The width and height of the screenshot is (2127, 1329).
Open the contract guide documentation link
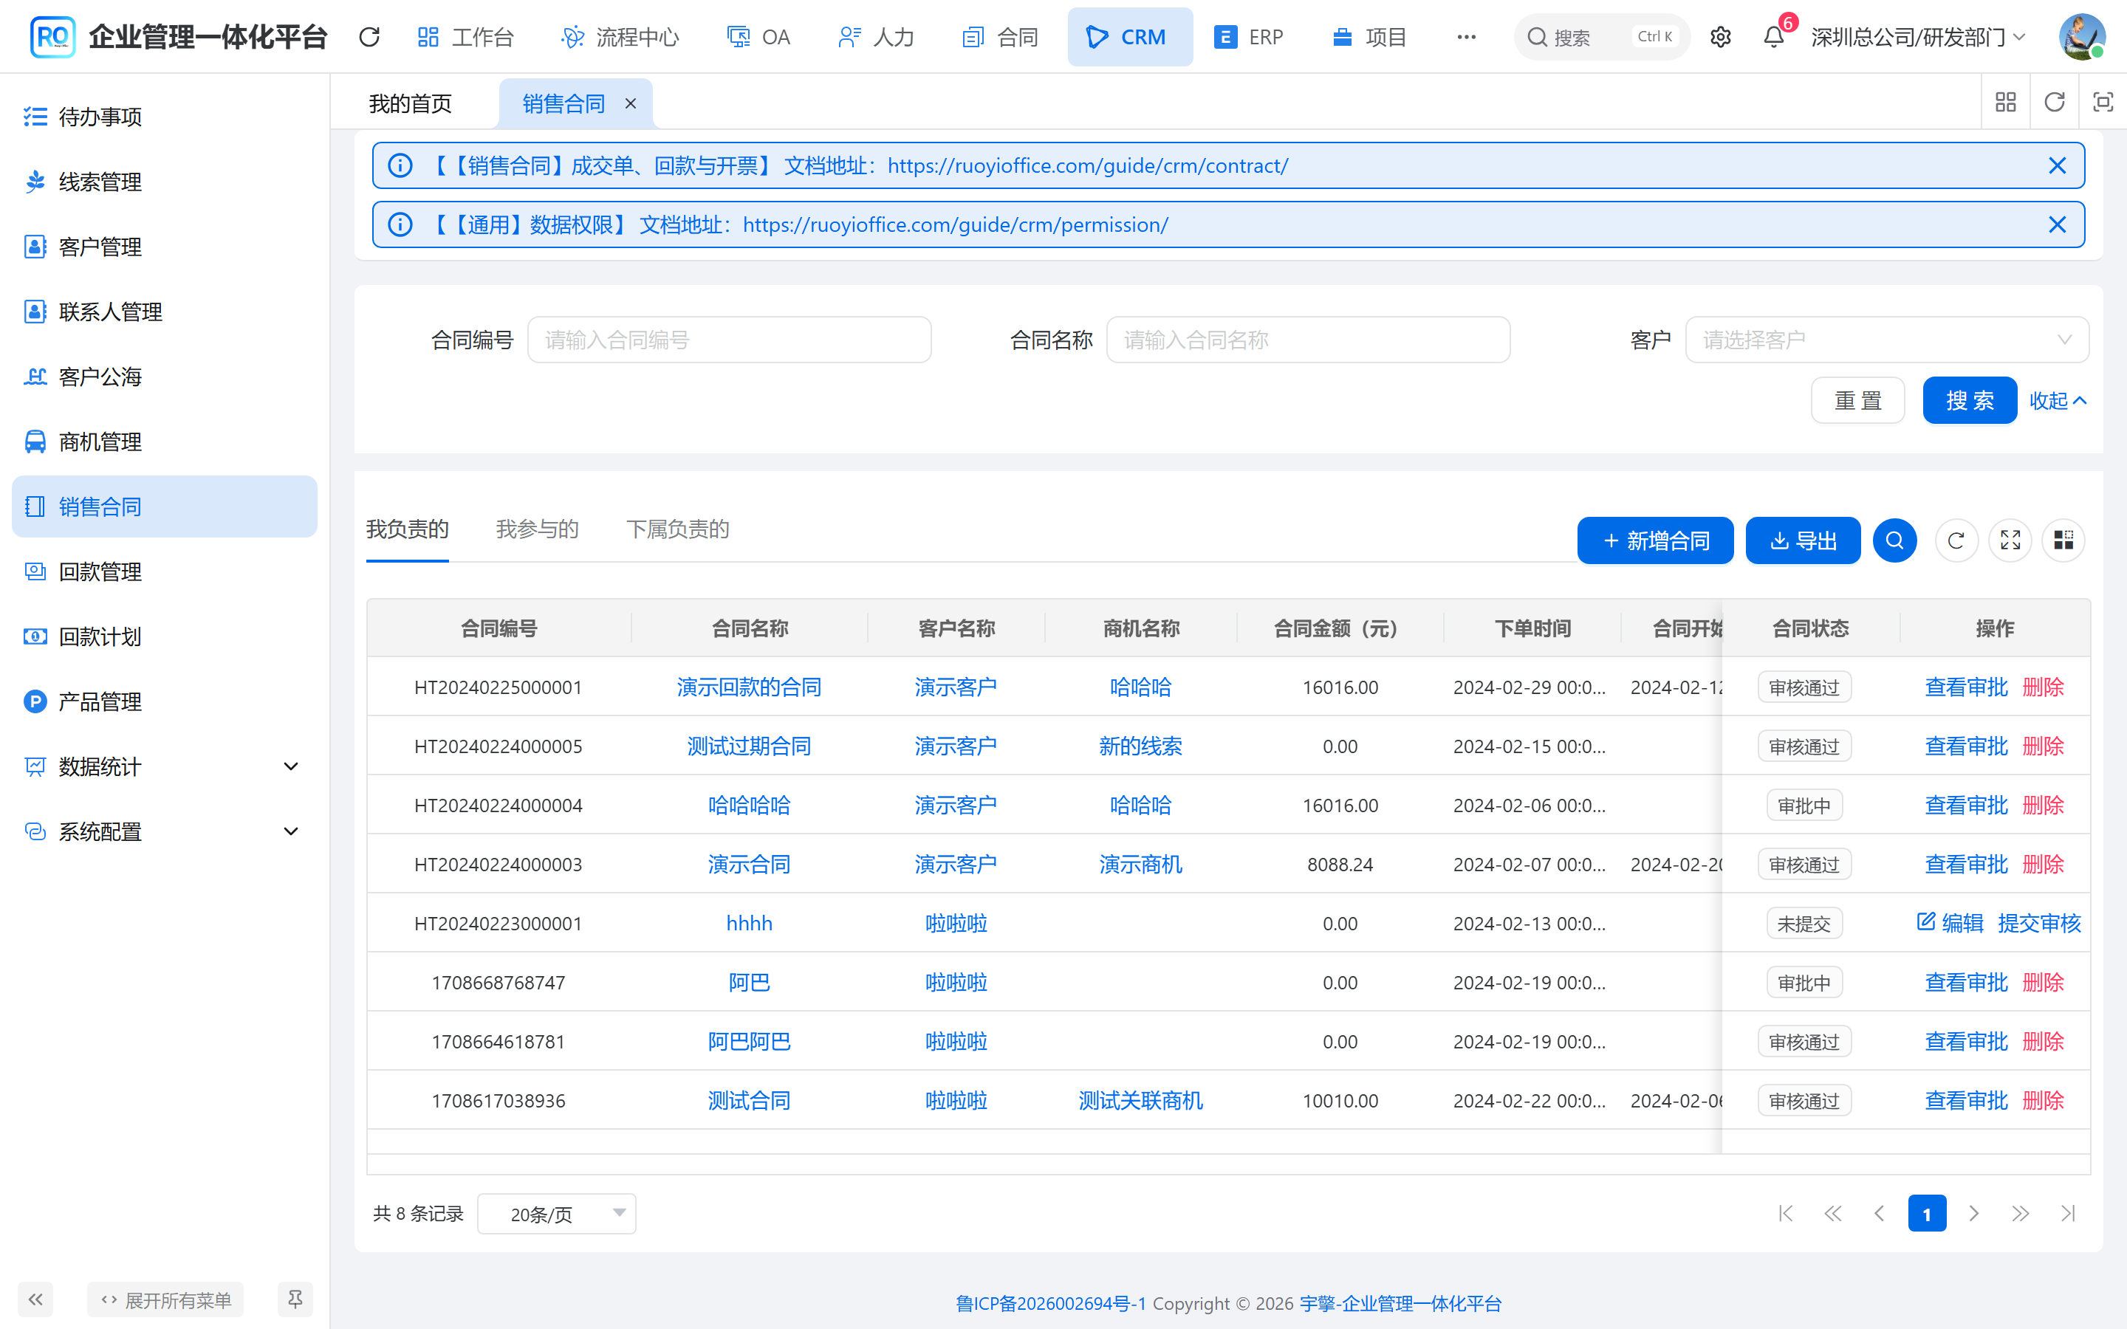tap(1087, 165)
